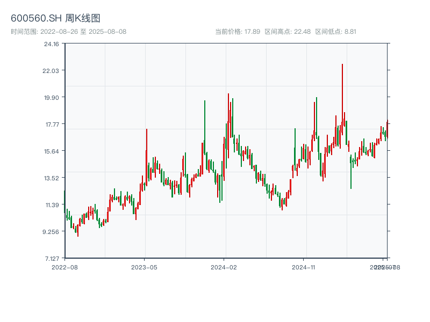The height and width of the screenshot is (322, 430).
Task: Click the tall green candlestick just before 2024-02
Action: [205, 127]
